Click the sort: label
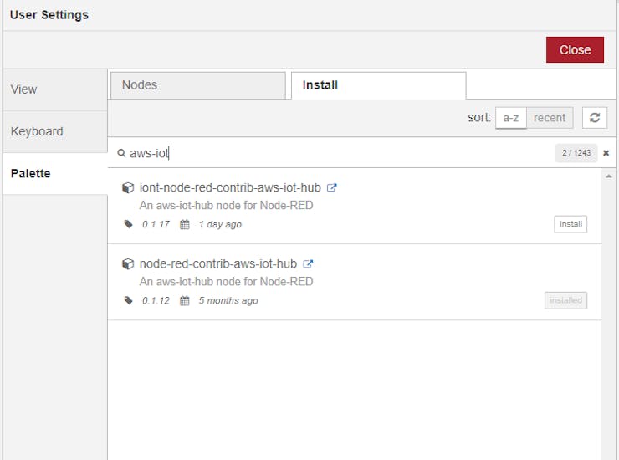The image size is (619, 460). click(x=479, y=118)
